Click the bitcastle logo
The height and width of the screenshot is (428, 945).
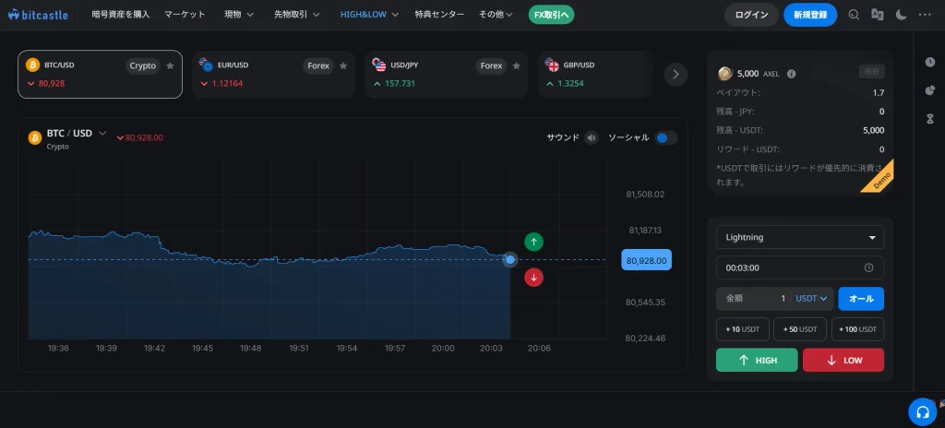[x=38, y=15]
